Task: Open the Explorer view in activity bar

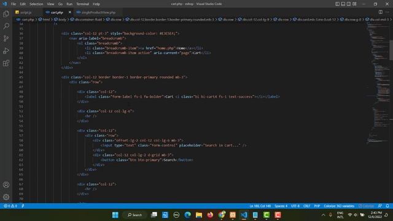Action: (x=6, y=14)
